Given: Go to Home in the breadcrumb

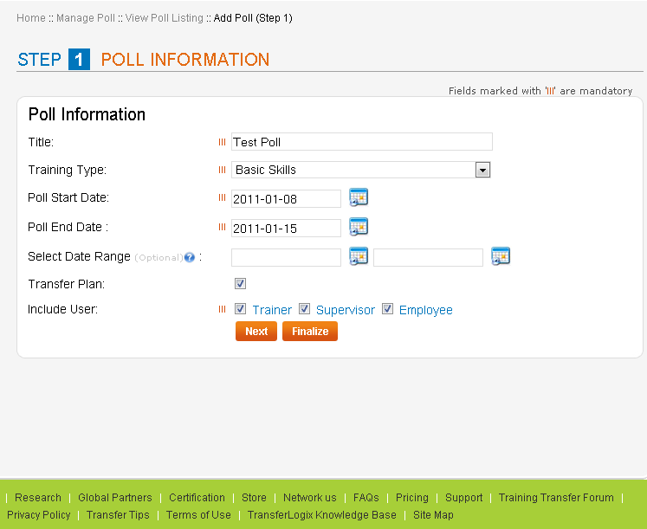Looking at the screenshot, I should [x=31, y=18].
